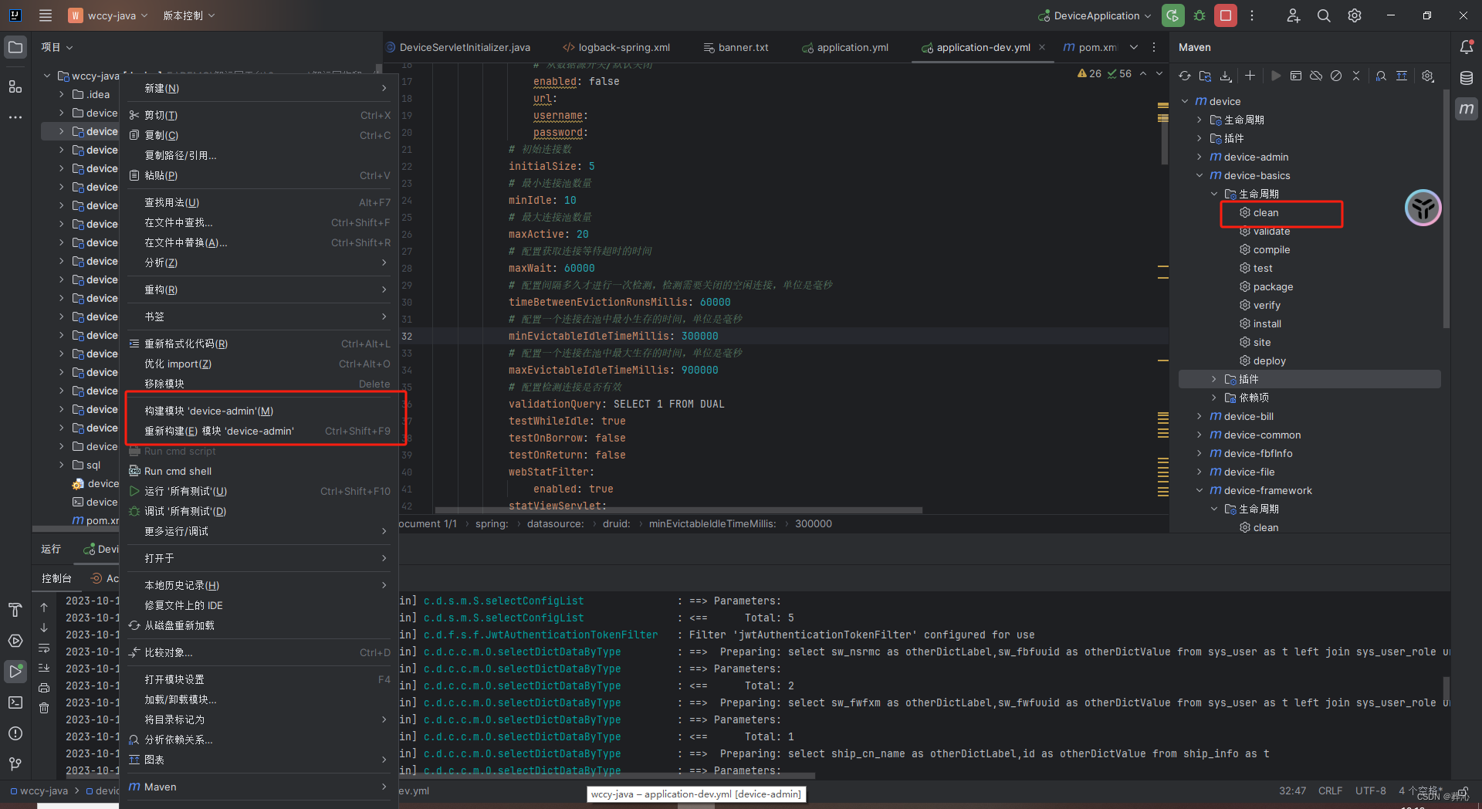Open the Maven Settings gear
The width and height of the screenshot is (1482, 809).
(1428, 76)
